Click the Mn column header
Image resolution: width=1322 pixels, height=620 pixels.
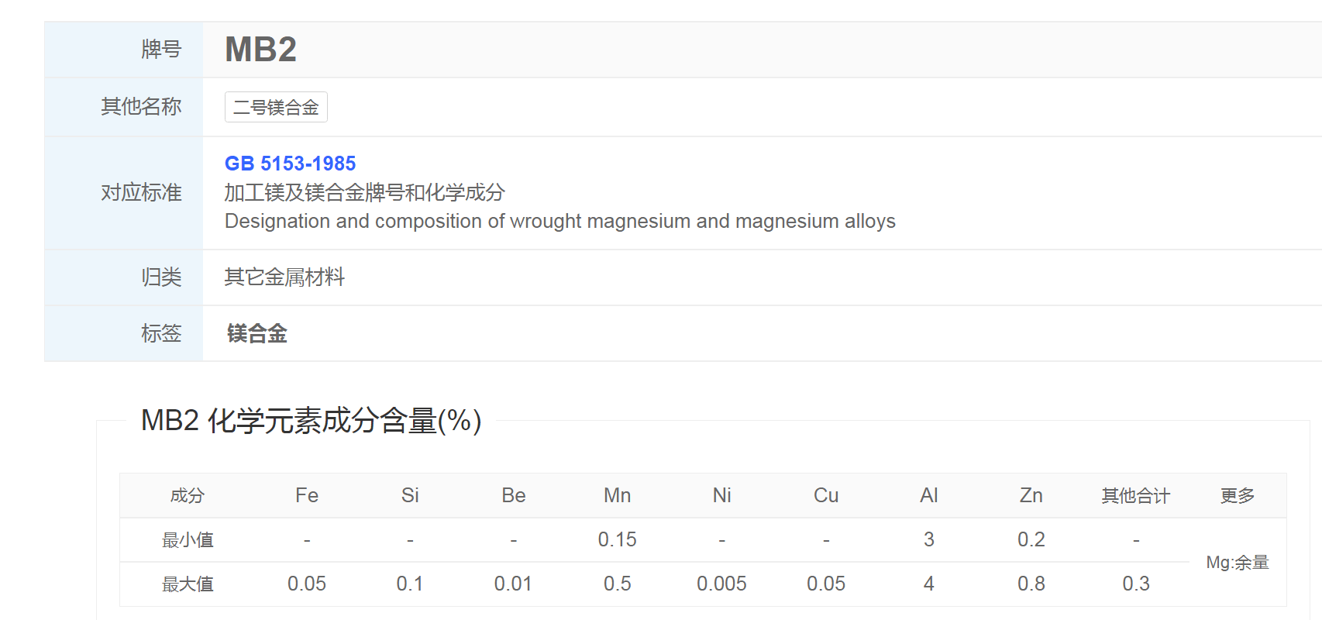pos(617,496)
